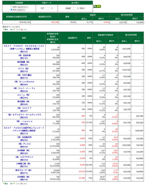Click the bottom back arrow 戻る
The height and width of the screenshot is (185, 146).
point(5,183)
